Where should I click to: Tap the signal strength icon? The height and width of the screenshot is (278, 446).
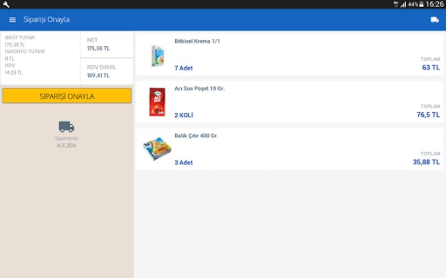coord(403,4)
